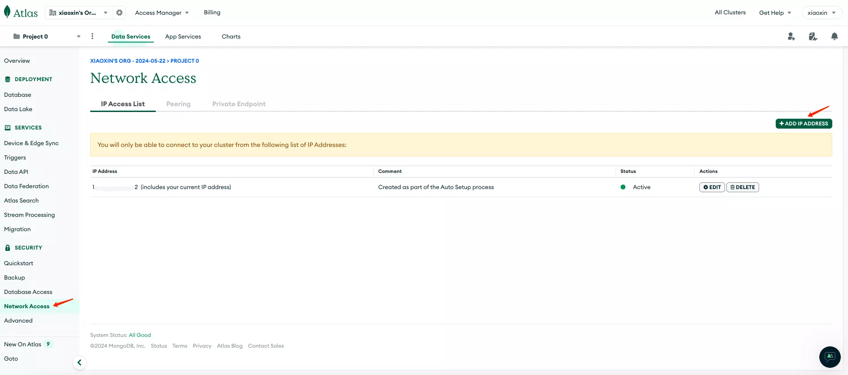The width and height of the screenshot is (848, 375).
Task: Open project options three-dot menu
Action: pos(92,36)
